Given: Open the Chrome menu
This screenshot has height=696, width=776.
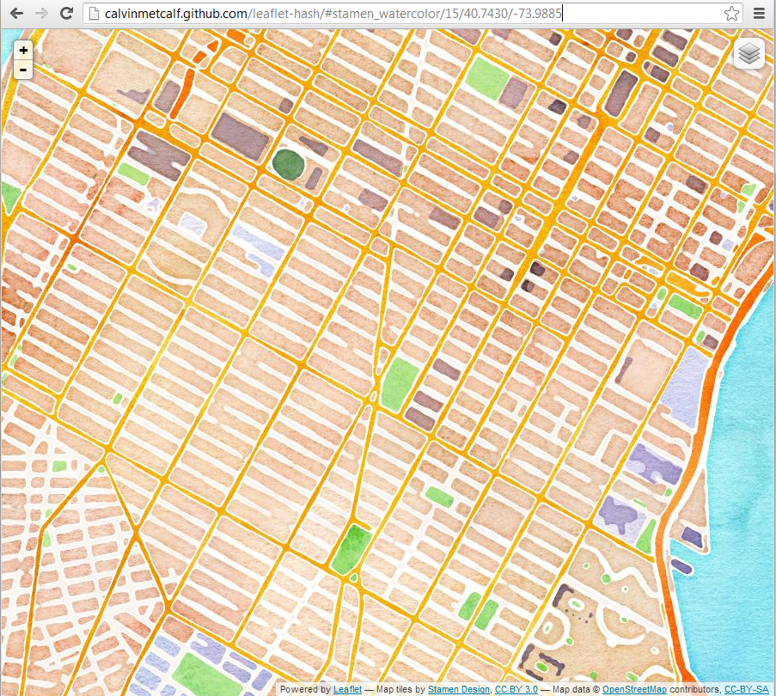Looking at the screenshot, I should [x=759, y=14].
